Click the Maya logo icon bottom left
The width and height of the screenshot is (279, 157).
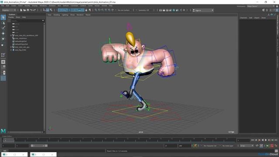click(3, 131)
